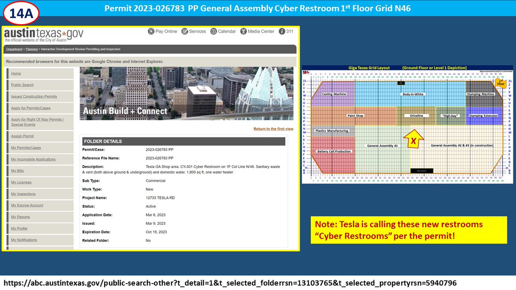Viewport: 516px width, 290px height.
Task: Open My Profile sidebar item
Action: pyautogui.click(x=19, y=229)
